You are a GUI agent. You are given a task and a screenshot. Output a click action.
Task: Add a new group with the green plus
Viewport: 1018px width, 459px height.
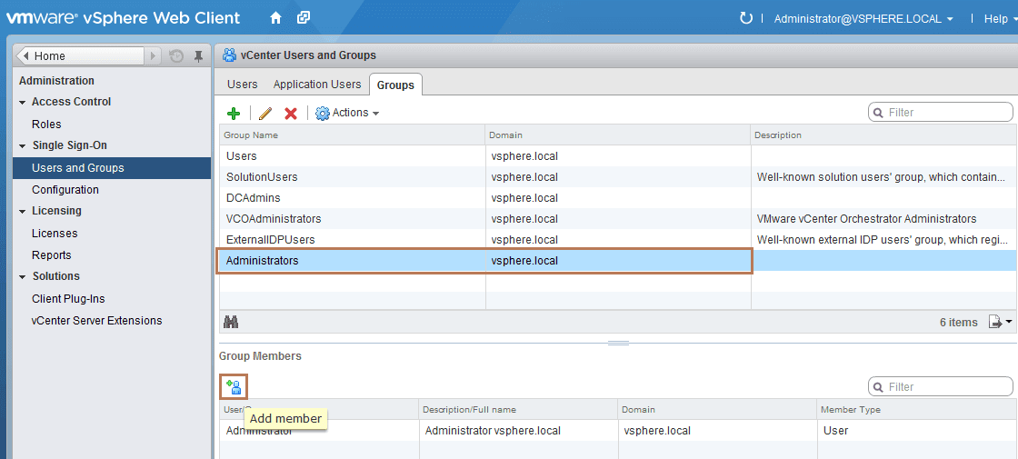(234, 113)
